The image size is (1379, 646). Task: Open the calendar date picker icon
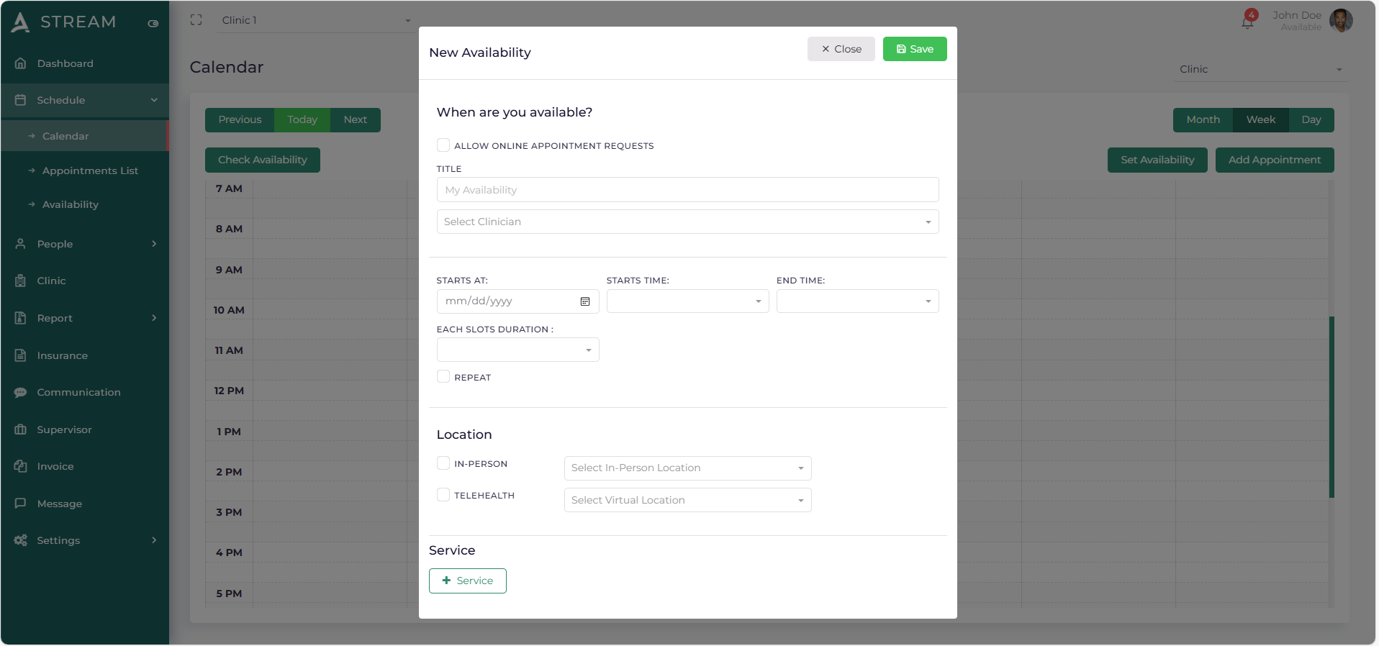(585, 301)
